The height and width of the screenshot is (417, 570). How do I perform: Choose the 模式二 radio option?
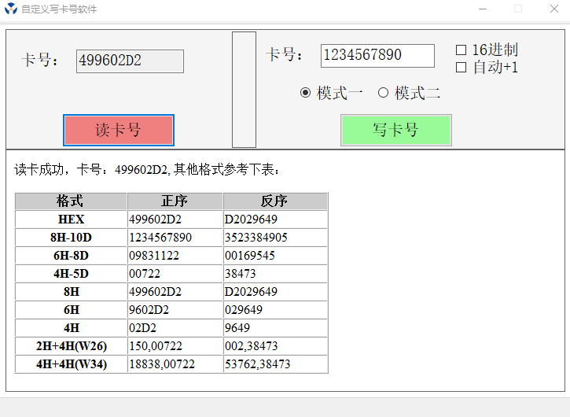click(384, 93)
